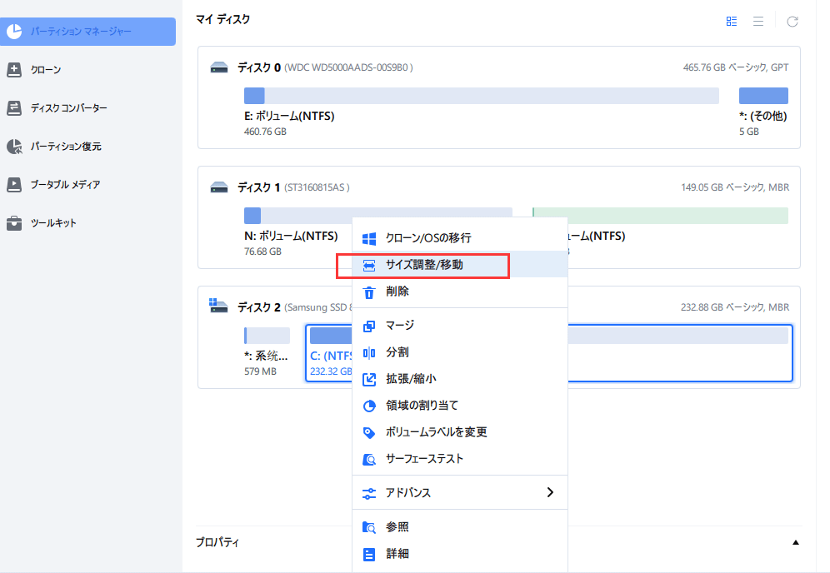
Task: Expand the Advanced (アドバンス) submenu arrow
Action: pos(550,492)
